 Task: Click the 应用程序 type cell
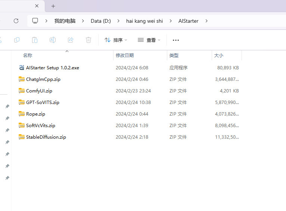coord(178,68)
